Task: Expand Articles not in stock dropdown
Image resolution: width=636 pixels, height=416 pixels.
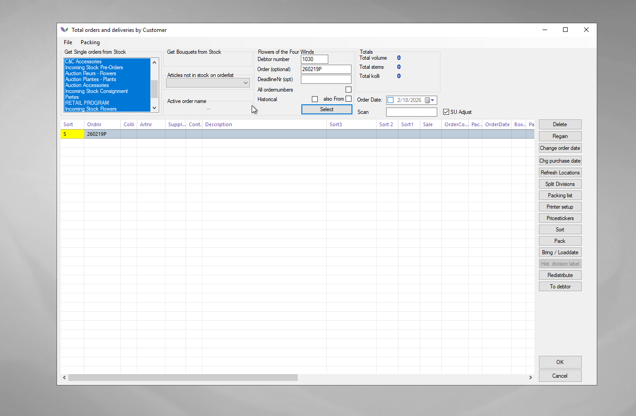Action: coord(246,83)
